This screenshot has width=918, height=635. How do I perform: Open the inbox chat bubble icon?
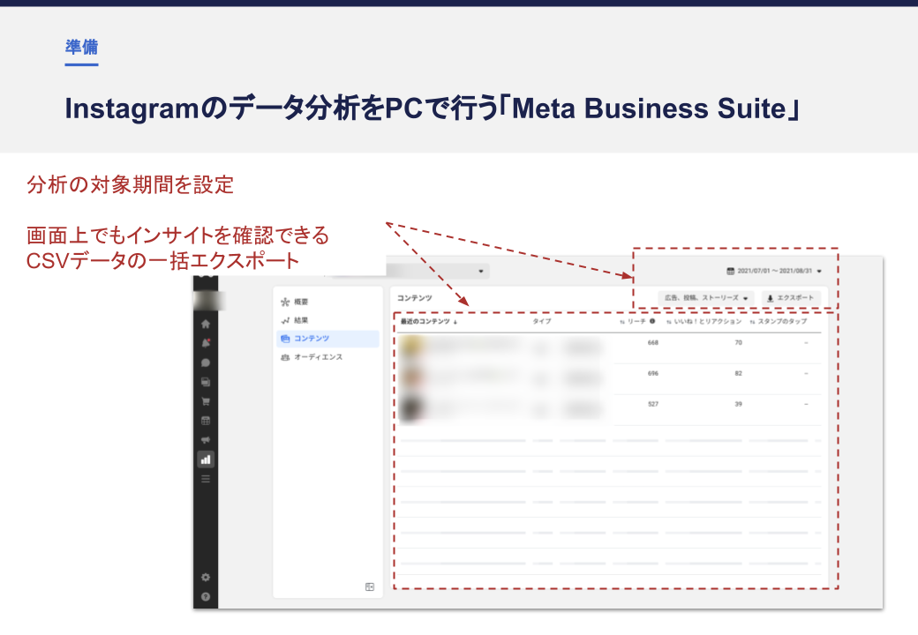[x=206, y=362]
